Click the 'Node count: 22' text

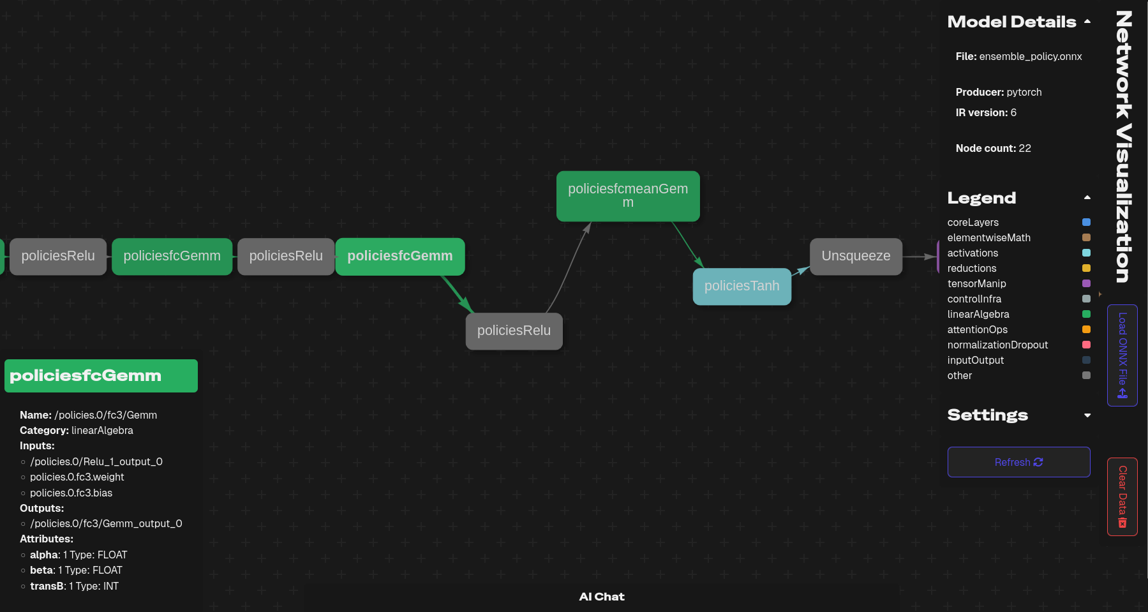tap(993, 148)
